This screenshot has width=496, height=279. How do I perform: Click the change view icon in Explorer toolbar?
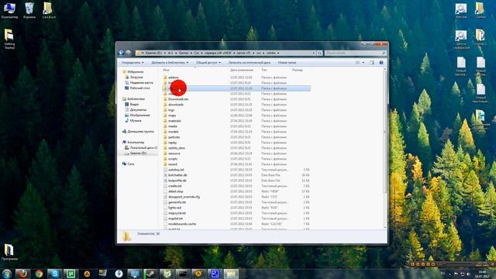click(358, 63)
